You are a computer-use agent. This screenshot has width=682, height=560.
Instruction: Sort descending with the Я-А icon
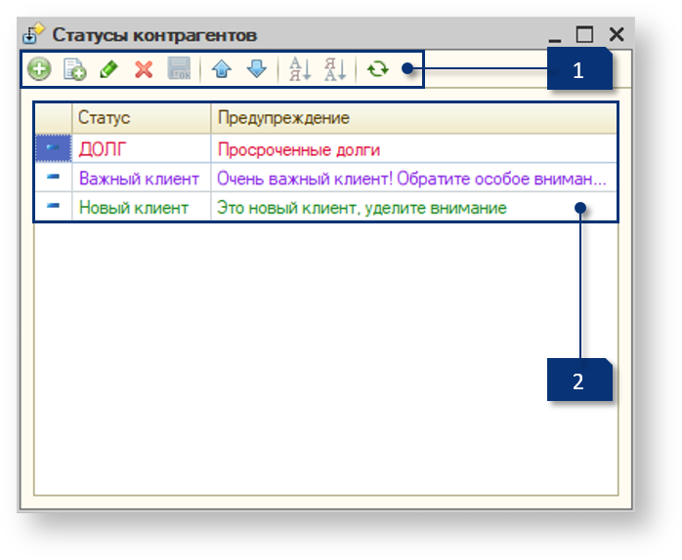coord(335,68)
